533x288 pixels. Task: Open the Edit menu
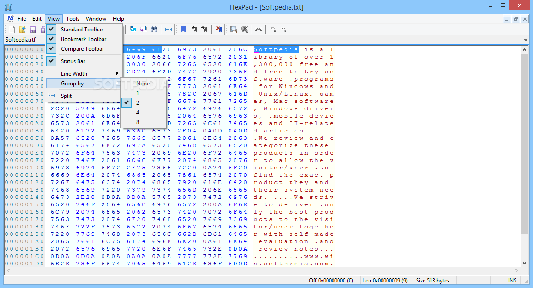pos(36,18)
